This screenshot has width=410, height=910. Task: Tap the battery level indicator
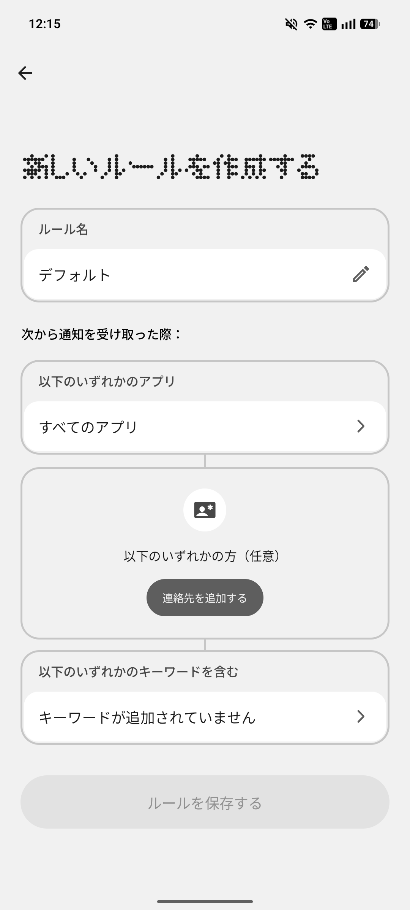[370, 24]
